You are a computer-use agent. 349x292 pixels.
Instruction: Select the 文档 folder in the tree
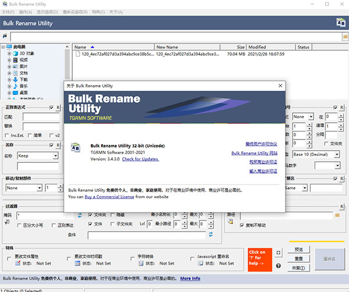point(23,73)
